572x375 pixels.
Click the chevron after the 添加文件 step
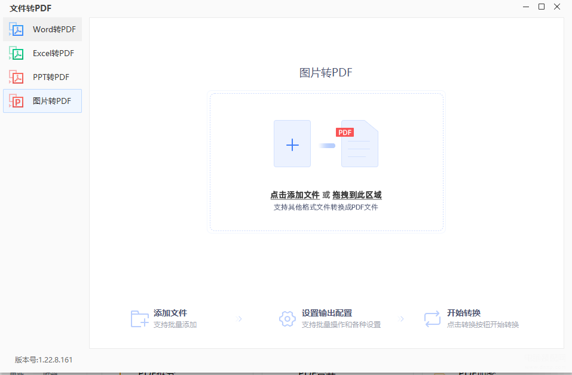pyautogui.click(x=240, y=319)
